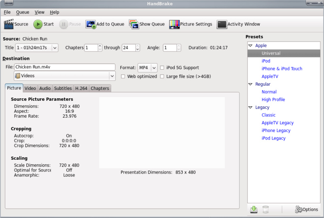Select the High Profile preset
This screenshot has height=218, width=324.
pos(273,99)
